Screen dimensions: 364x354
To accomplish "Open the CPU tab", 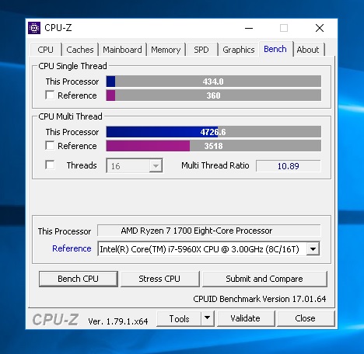I will point(45,50).
